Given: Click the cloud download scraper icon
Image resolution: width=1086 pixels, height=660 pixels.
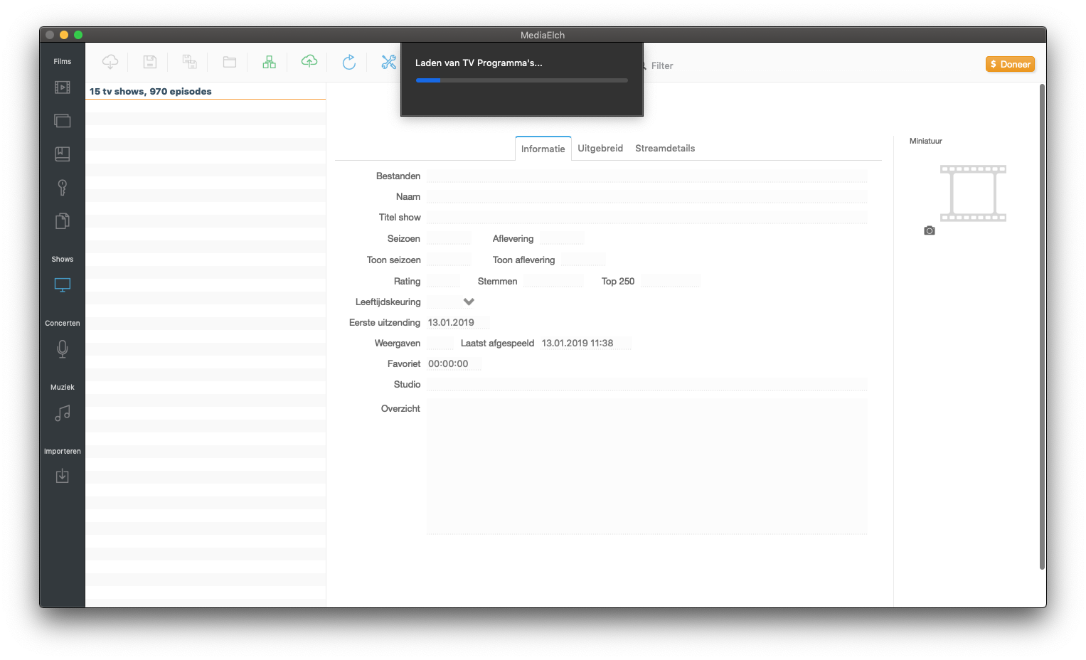Looking at the screenshot, I should point(110,62).
